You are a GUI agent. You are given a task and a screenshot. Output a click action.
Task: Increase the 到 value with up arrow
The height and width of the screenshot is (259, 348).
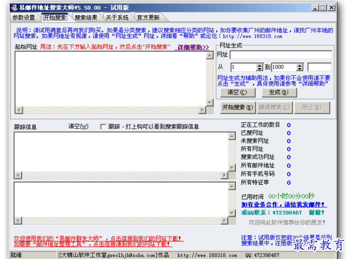click(300, 65)
